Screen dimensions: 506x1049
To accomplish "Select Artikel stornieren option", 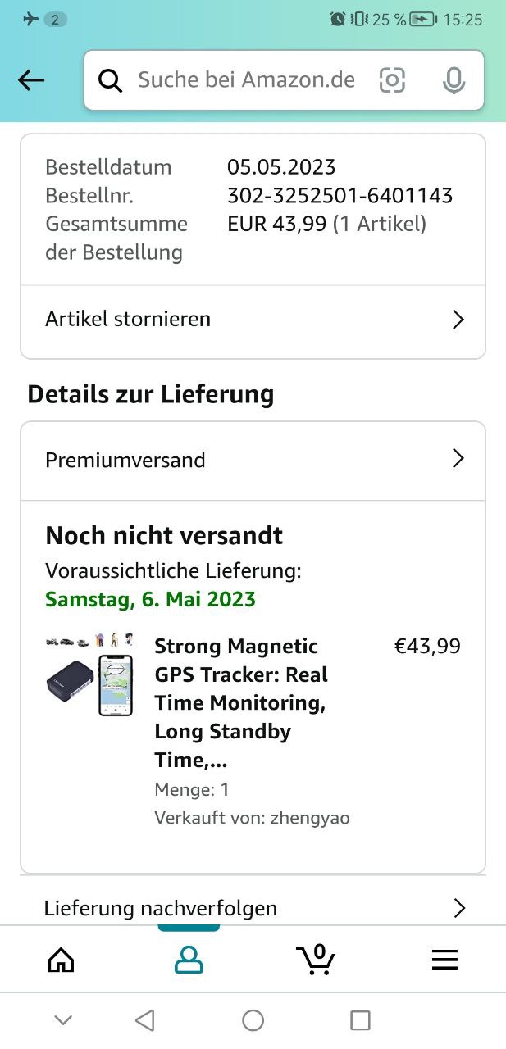I will pos(128,319).
